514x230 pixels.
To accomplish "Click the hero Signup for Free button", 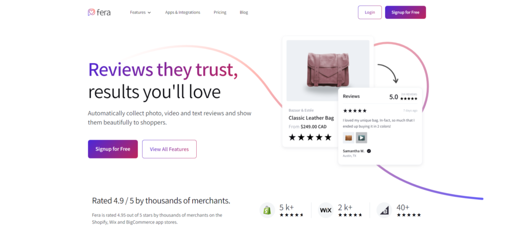I will (113, 149).
